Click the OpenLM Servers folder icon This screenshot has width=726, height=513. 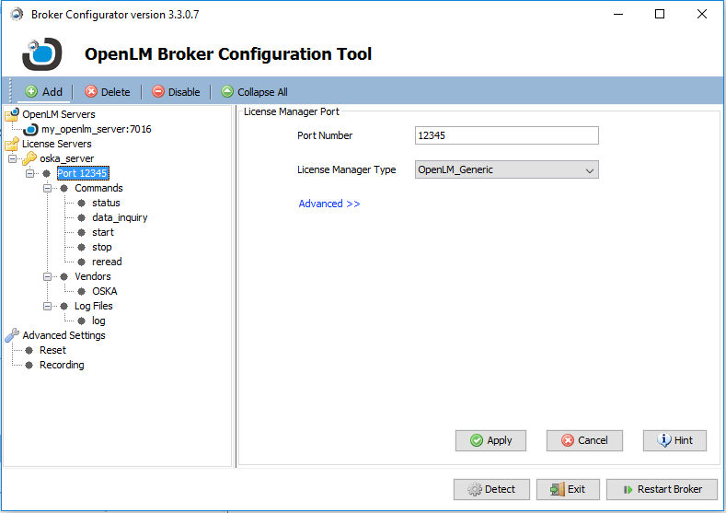[11, 115]
